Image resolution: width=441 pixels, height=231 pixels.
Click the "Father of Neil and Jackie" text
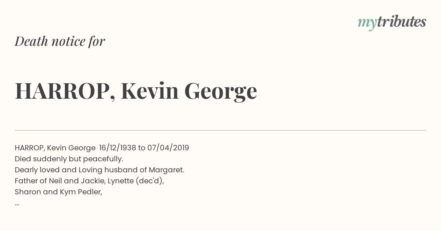click(60, 181)
